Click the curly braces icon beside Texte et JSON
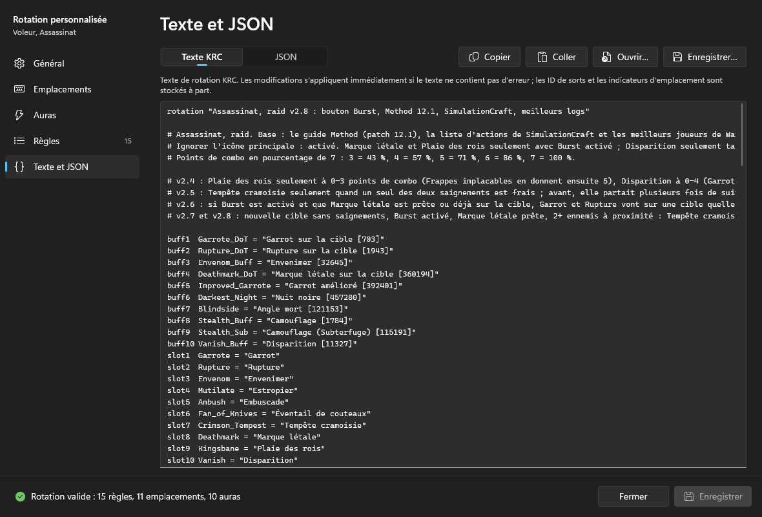Image resolution: width=762 pixels, height=517 pixels. [19, 166]
